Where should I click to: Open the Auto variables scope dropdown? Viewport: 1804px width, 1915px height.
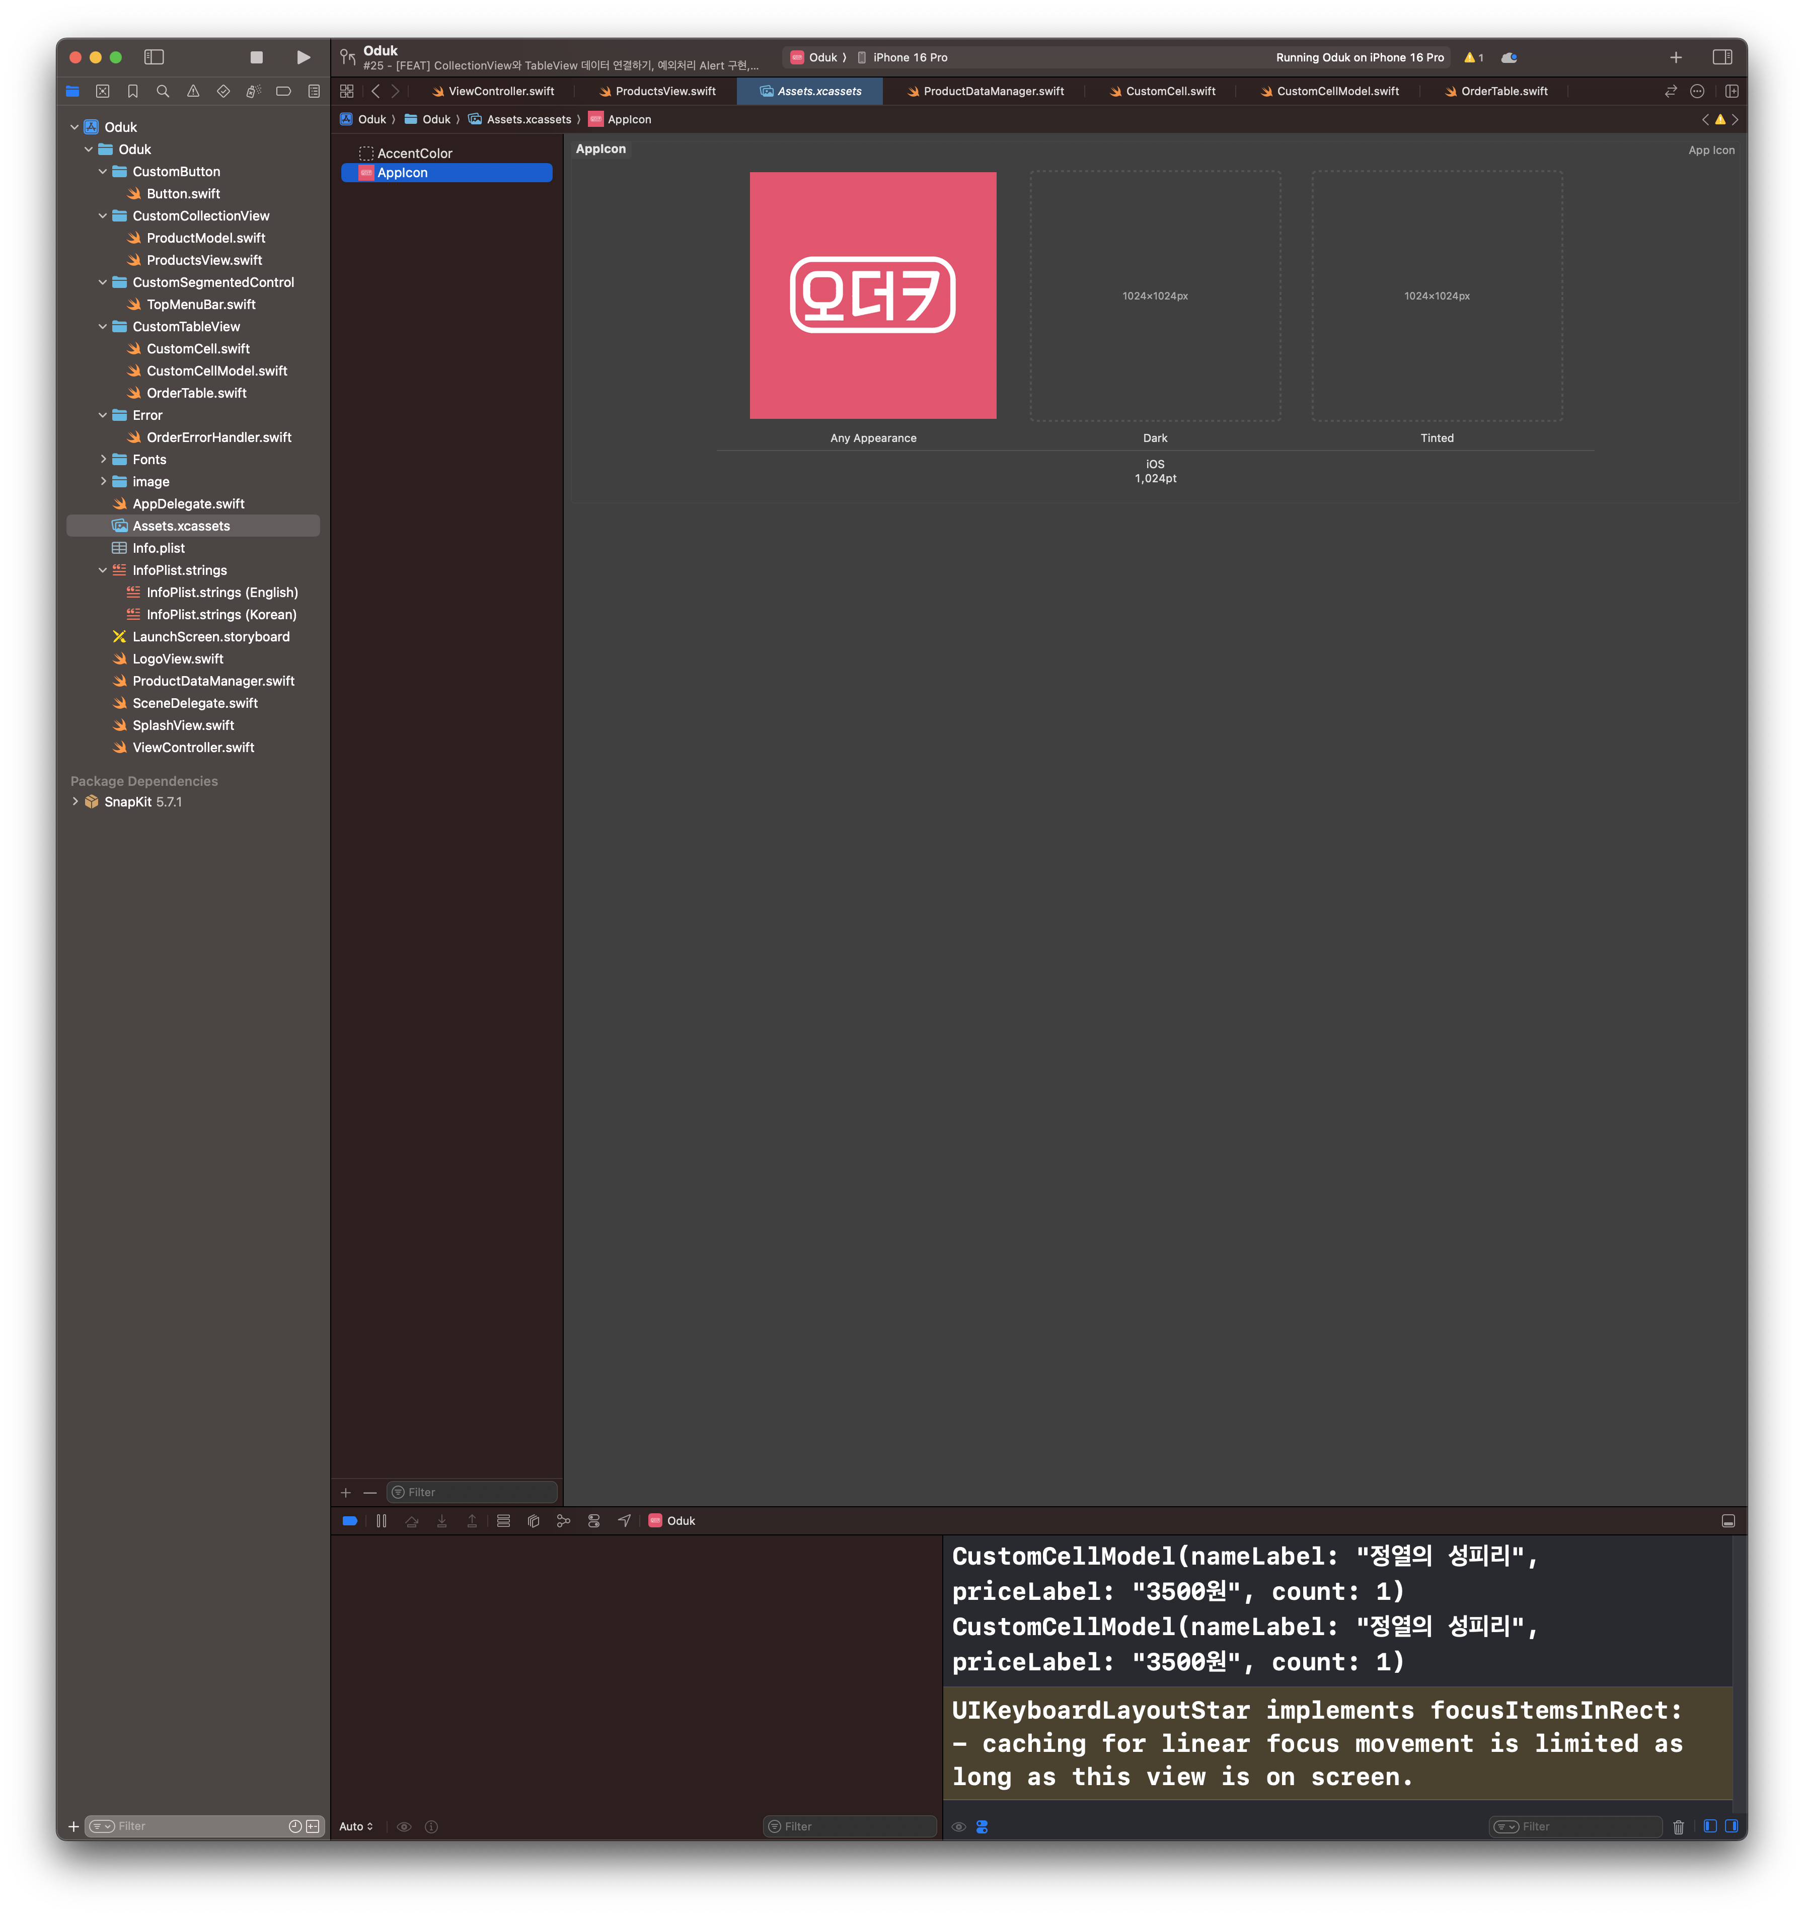pos(355,1827)
